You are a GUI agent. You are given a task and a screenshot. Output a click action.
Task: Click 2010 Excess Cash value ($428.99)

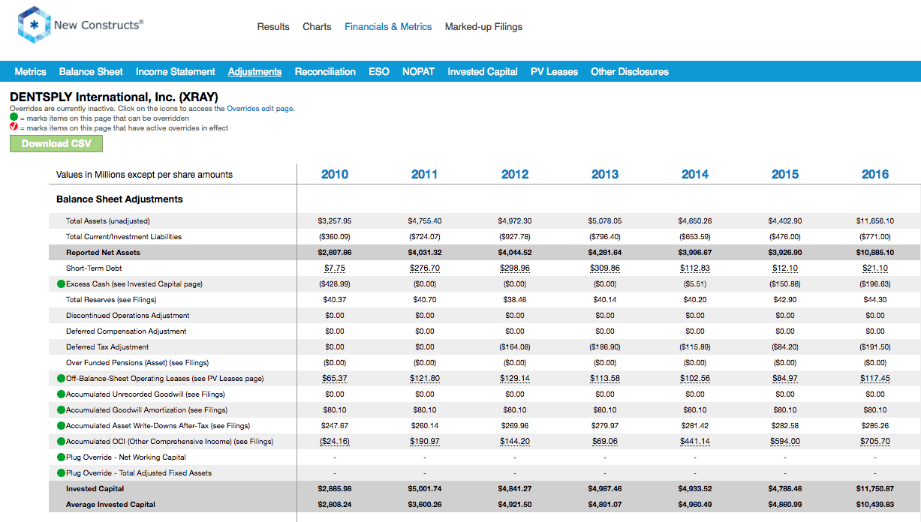pyautogui.click(x=335, y=284)
